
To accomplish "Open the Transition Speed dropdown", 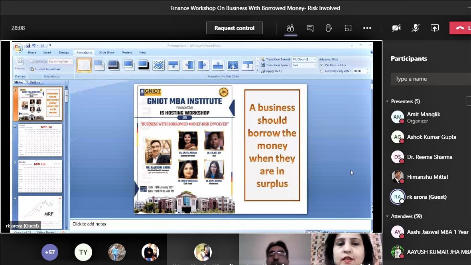I will pos(315,65).
